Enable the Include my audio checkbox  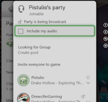point(21,31)
